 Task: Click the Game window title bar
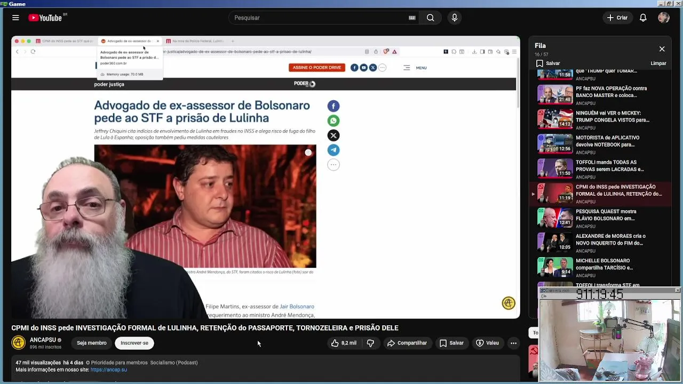pyautogui.click(x=341, y=4)
